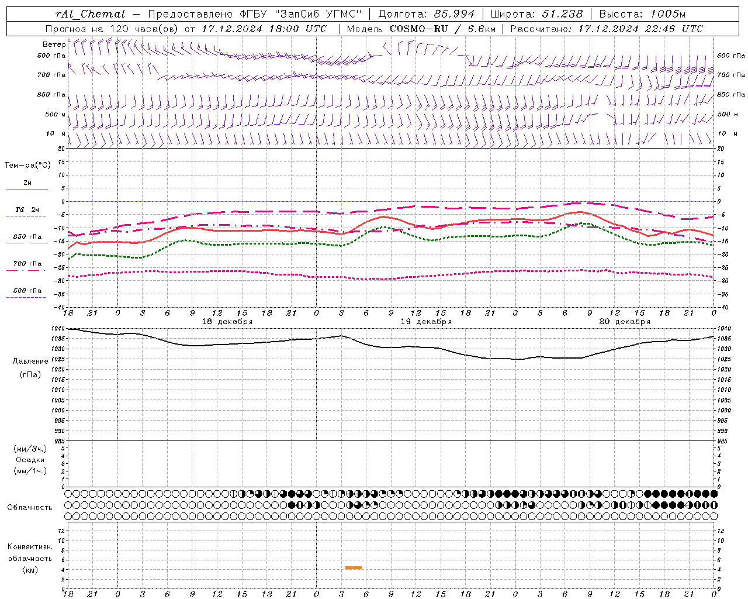The height and width of the screenshot is (599, 748).
Task: Click the elevation value 'Высота: 1005м'
Action: (x=642, y=14)
